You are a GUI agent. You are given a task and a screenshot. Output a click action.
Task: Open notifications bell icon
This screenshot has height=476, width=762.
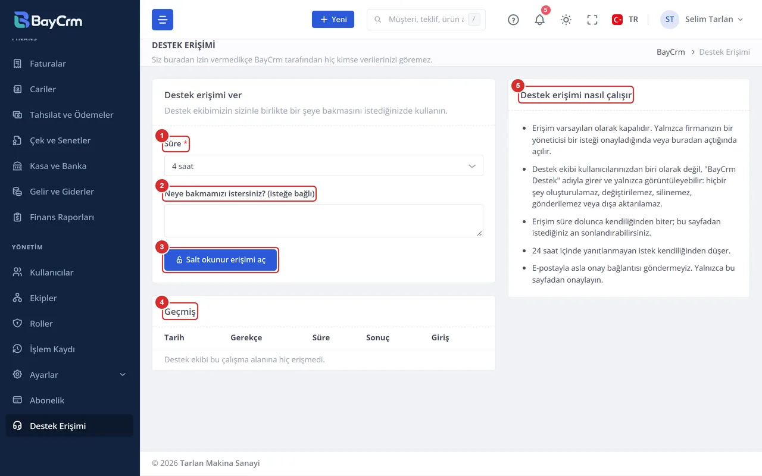(540, 20)
